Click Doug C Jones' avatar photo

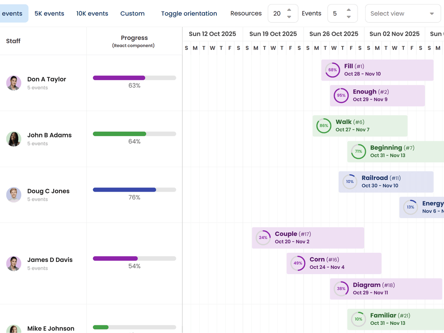(13, 195)
